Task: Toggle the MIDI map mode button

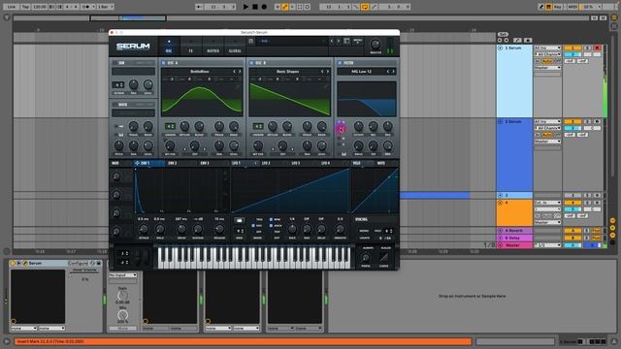Action: (x=572, y=7)
